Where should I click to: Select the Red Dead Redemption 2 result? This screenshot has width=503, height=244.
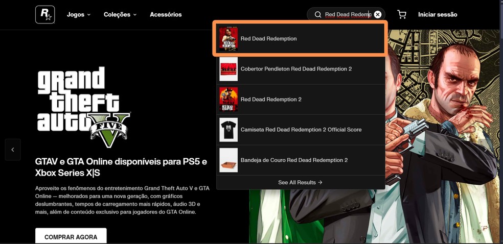point(301,100)
